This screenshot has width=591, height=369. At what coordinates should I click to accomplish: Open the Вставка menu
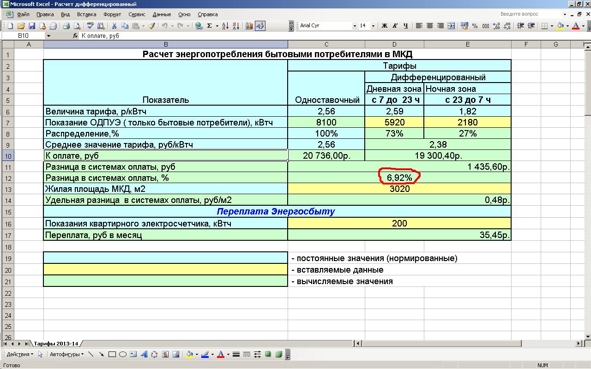[x=87, y=14]
